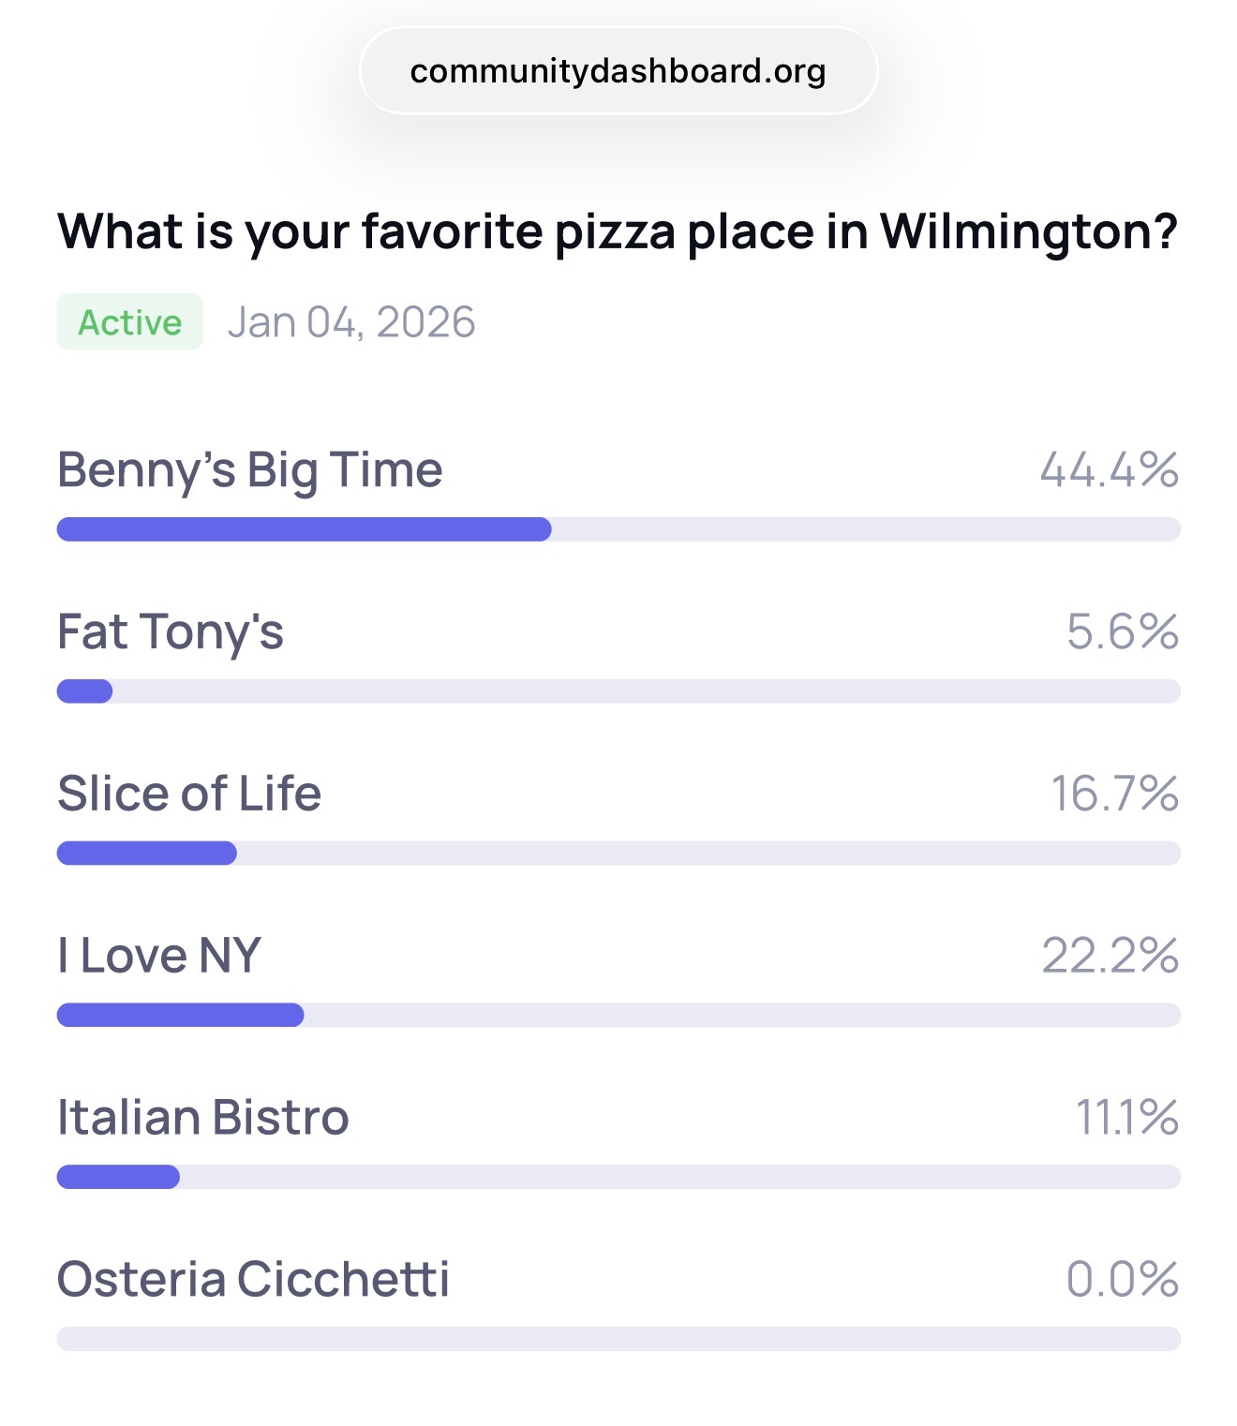Click the Italian Bistro progress bar

tap(618, 1178)
